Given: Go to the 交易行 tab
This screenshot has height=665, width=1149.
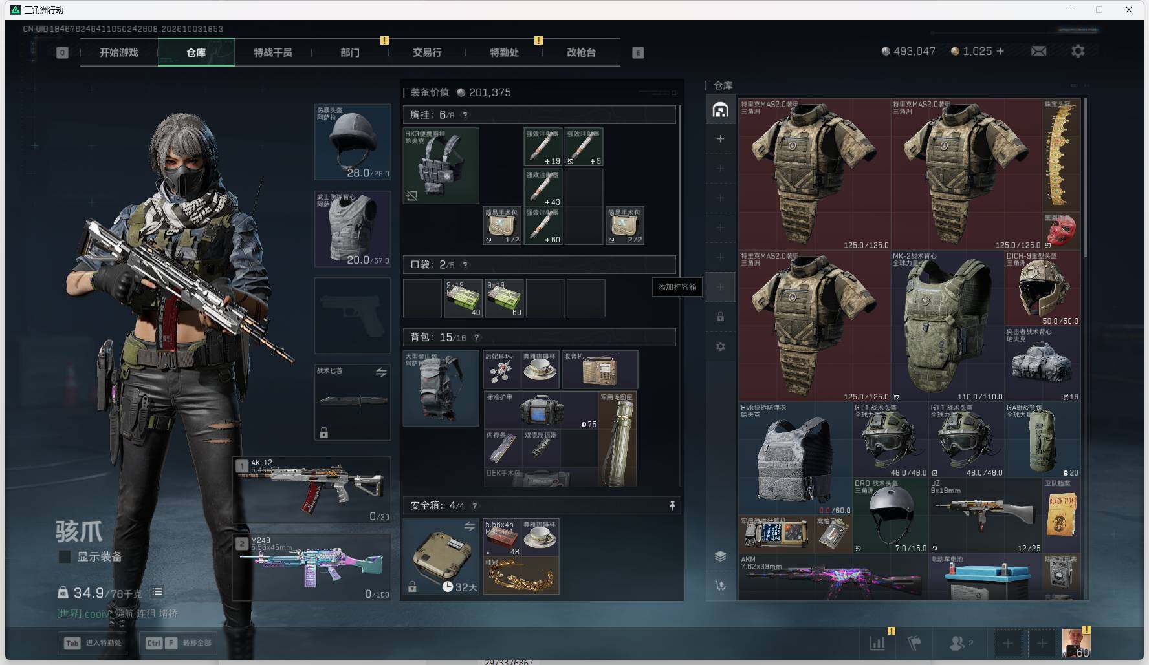Looking at the screenshot, I should (427, 52).
